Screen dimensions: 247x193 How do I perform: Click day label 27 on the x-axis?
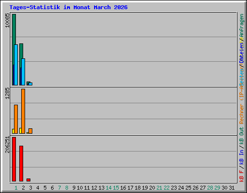pos(203,188)
